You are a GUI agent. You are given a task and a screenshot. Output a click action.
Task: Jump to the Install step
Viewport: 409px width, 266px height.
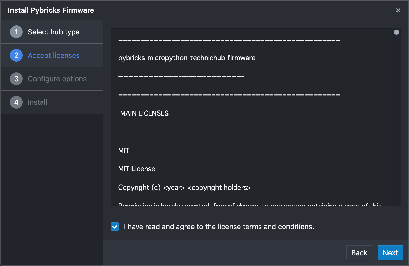(38, 102)
